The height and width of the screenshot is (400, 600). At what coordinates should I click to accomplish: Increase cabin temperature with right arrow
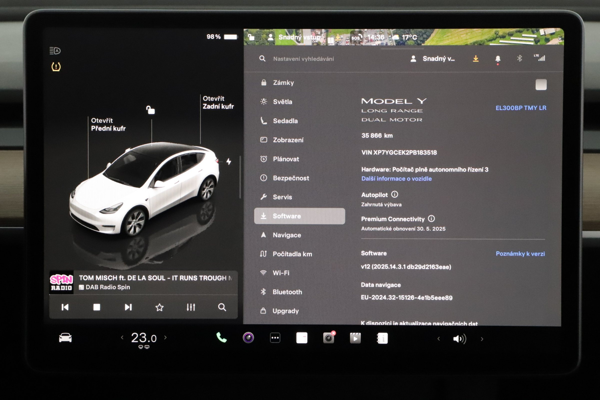pos(165,337)
